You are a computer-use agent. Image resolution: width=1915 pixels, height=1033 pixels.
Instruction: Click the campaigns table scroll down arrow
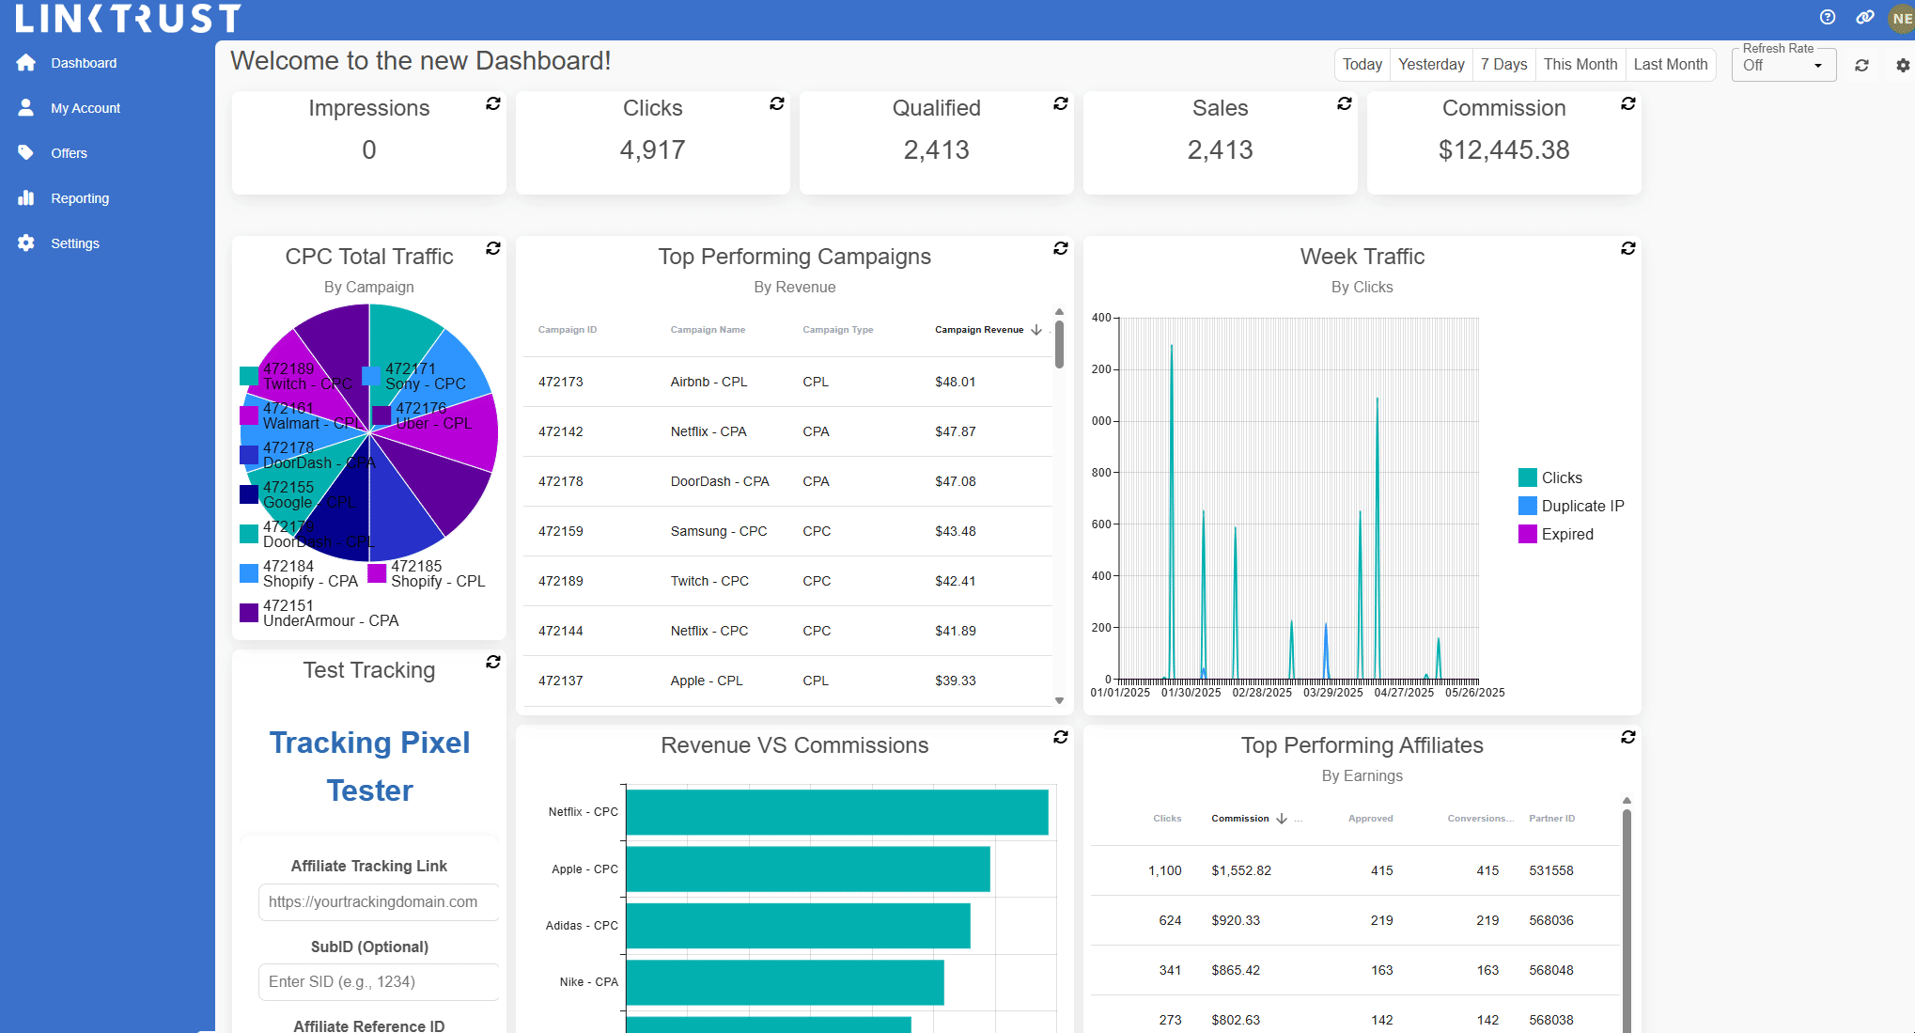click(1059, 700)
